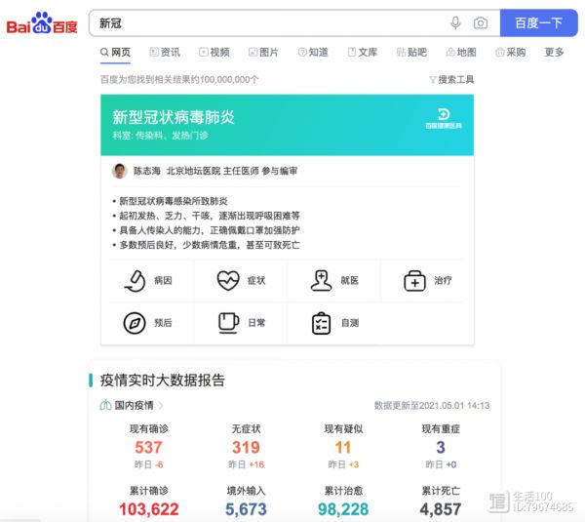585x522 pixels.
Task: Open the 采购 tab
Action: (510, 53)
